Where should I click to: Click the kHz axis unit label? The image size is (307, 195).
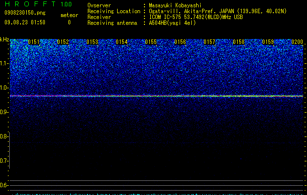coord(4,39)
